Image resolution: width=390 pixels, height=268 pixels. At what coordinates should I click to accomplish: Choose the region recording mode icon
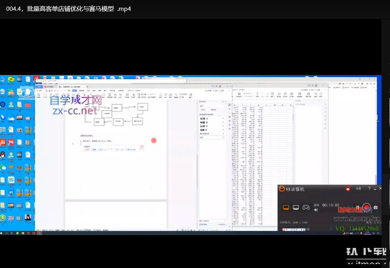click(296, 207)
